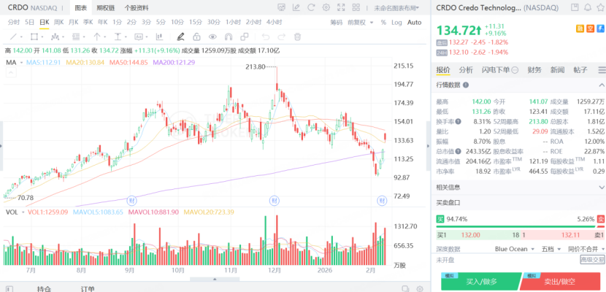Switch to the 个股资料 stock profile tab
606x292 pixels.
point(137,8)
